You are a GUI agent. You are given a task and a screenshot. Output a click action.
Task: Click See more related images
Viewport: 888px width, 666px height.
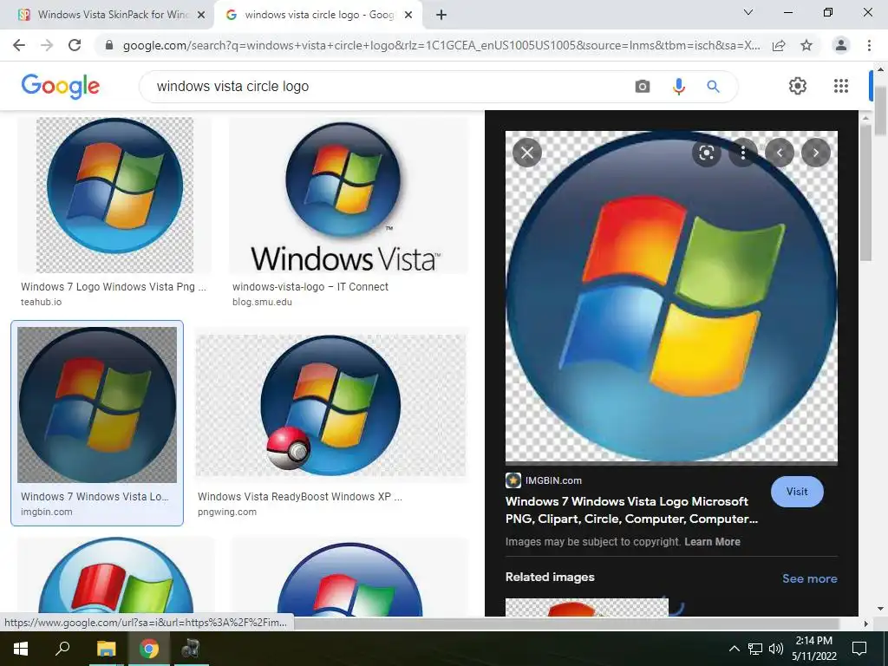pyautogui.click(x=809, y=578)
